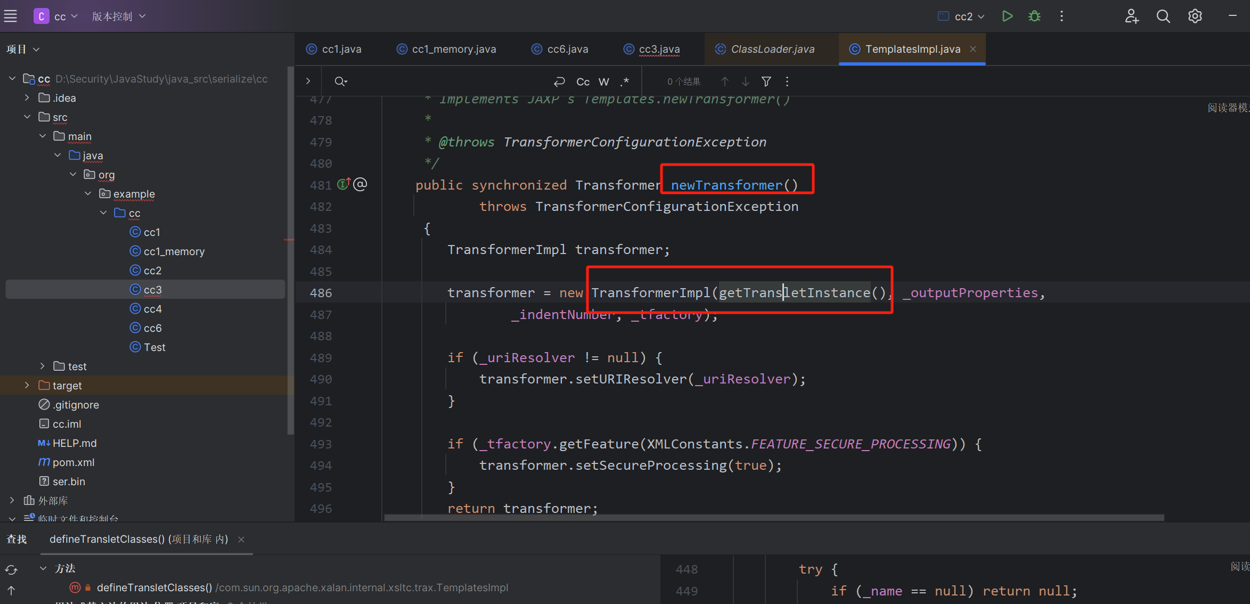The height and width of the screenshot is (604, 1250).
Task: Click the overriding method gutter icon
Action: (x=344, y=184)
